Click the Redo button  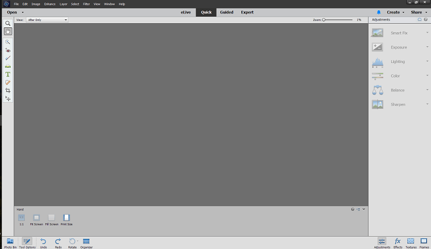coord(58,243)
